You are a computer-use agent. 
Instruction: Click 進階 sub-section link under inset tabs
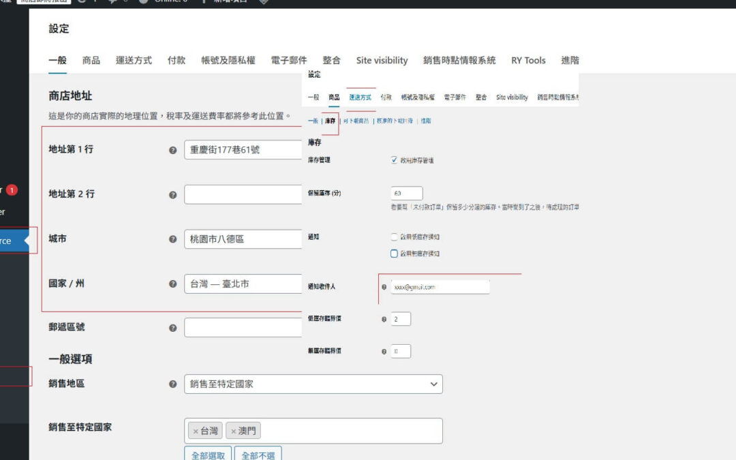point(426,121)
